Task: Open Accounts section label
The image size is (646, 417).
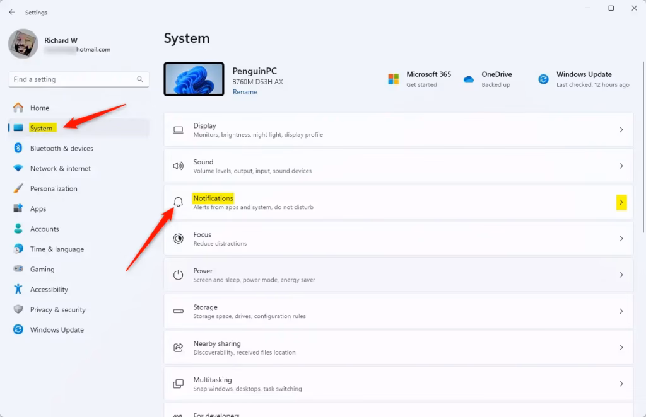Action: [45, 229]
